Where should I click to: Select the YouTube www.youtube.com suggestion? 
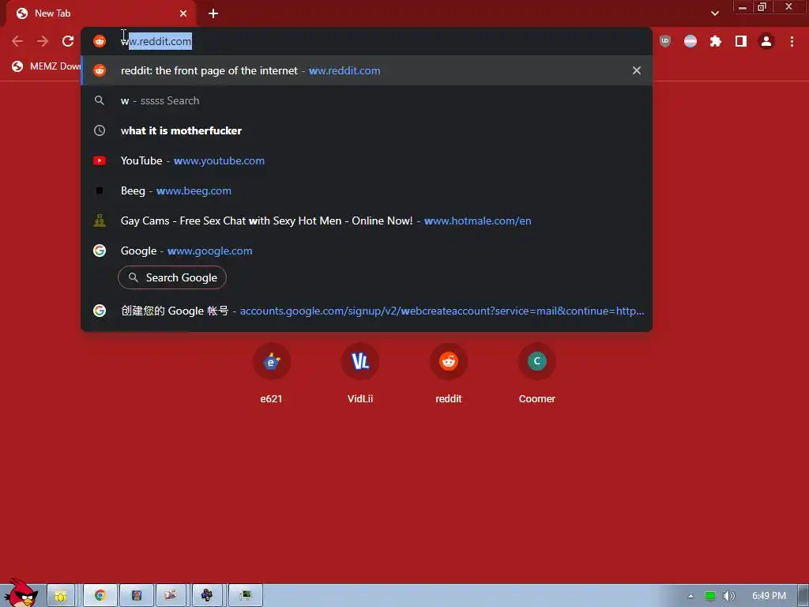(367, 160)
